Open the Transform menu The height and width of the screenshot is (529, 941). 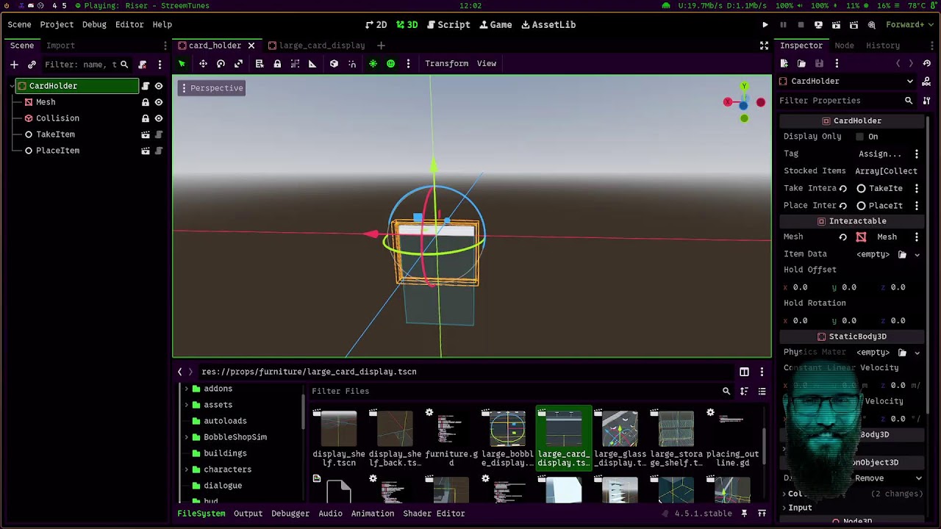click(446, 64)
